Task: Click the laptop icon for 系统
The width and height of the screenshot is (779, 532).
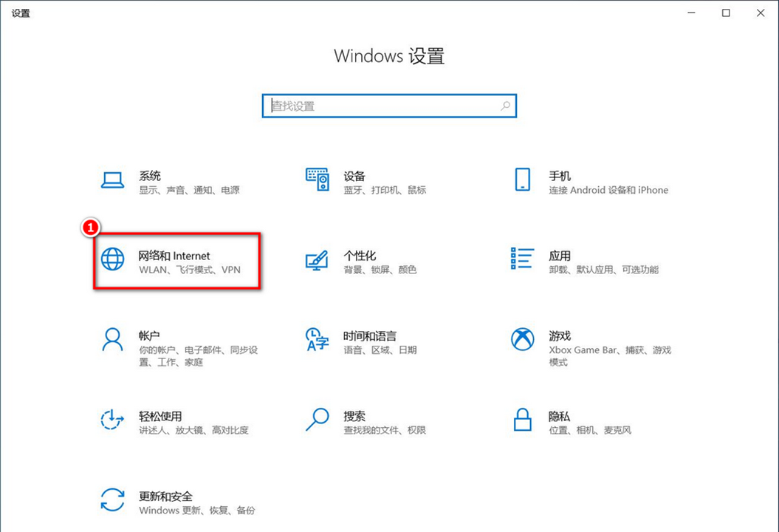Action: coord(112,180)
